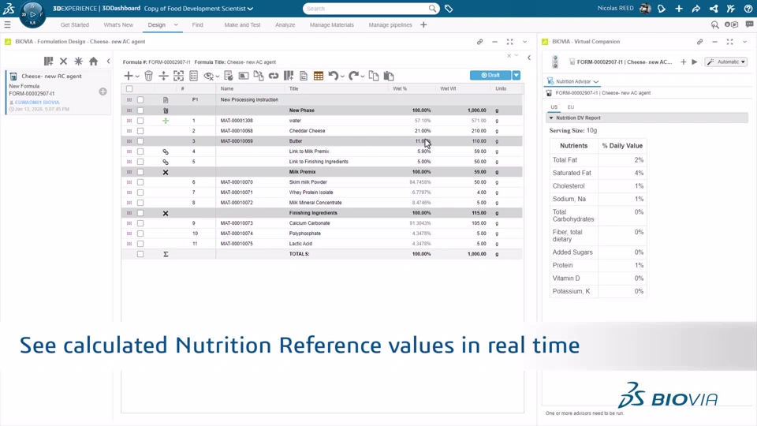The image size is (757, 426).
Task: Click the add columns toolbar icon
Action: coord(289,76)
